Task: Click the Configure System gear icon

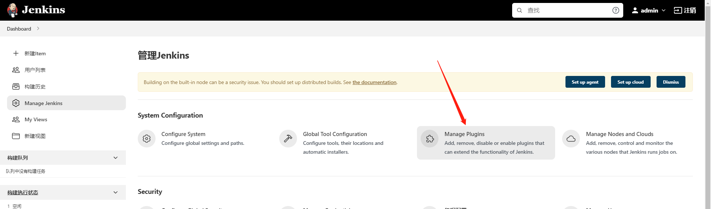Action: click(147, 139)
